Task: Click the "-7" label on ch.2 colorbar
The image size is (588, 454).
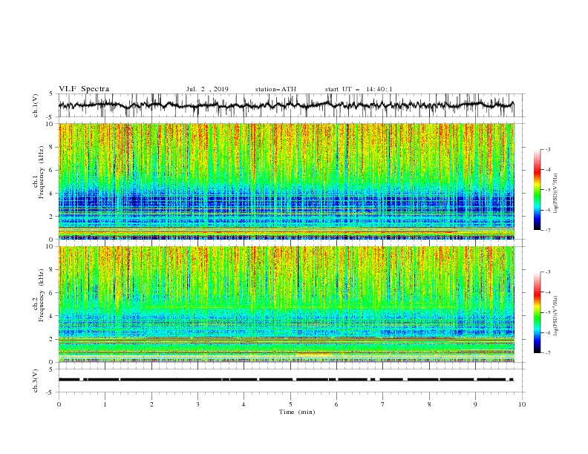Action: (x=547, y=352)
